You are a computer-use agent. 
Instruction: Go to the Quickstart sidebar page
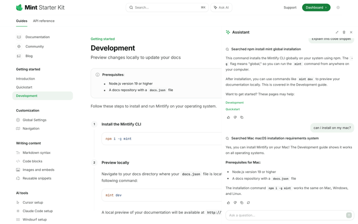click(x=24, y=87)
